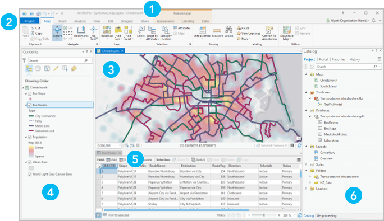Switch to List By Editing pencil view
This screenshot has height=221, width=384.
(x=56, y=69)
